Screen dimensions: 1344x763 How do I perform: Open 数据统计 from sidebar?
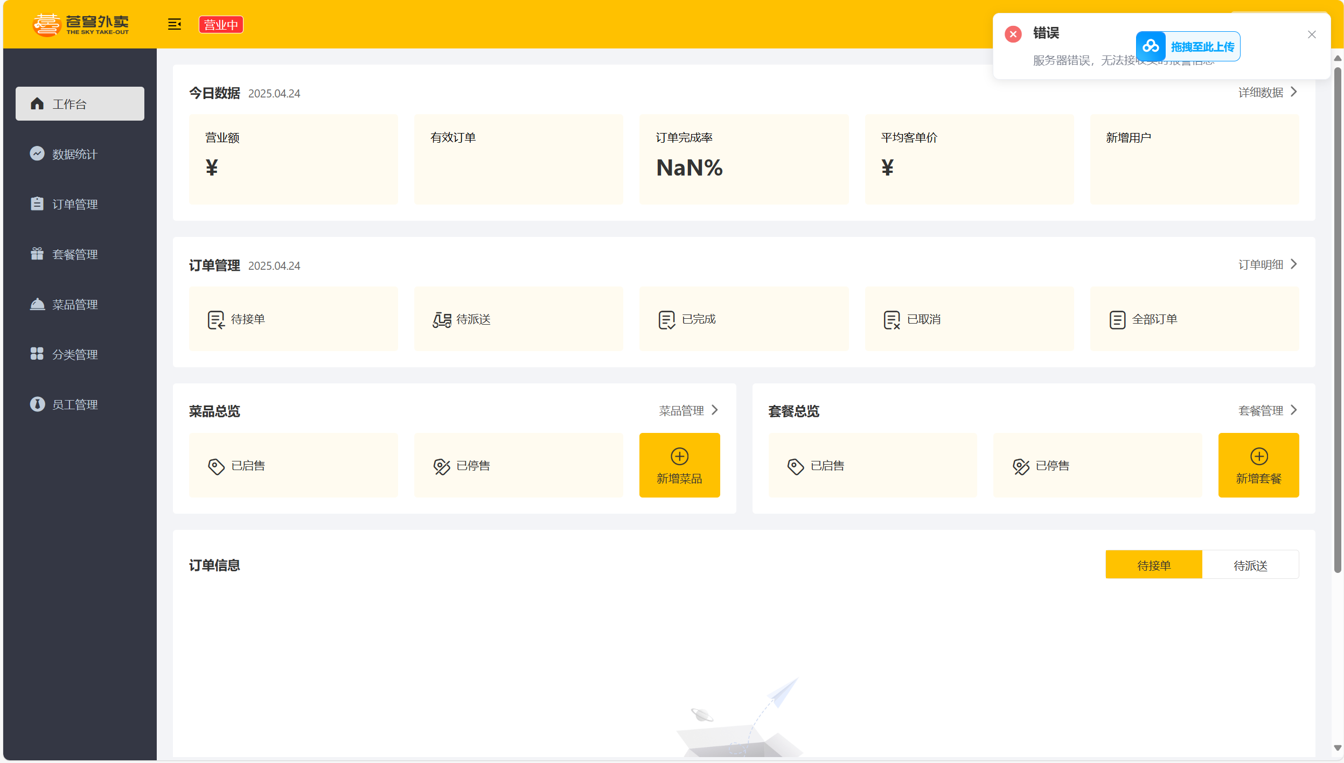(x=74, y=154)
